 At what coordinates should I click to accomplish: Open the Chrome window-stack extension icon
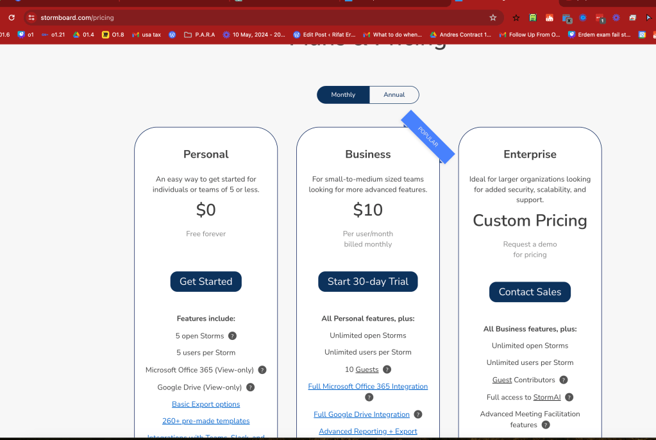click(632, 17)
